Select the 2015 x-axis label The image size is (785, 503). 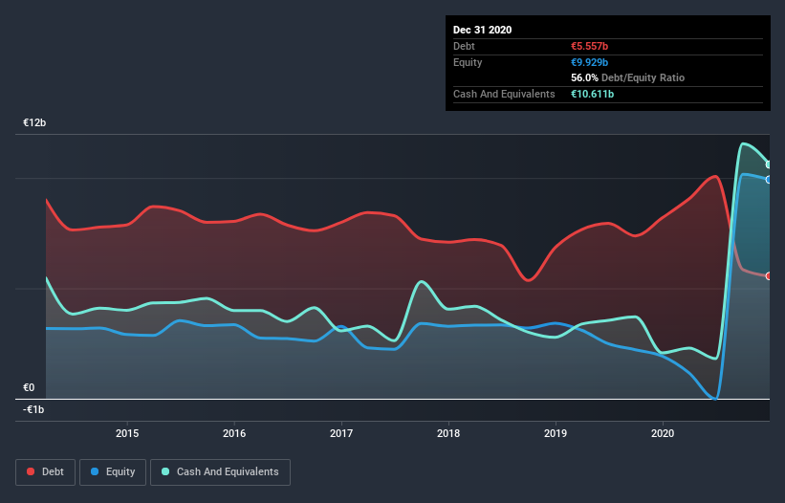tap(127, 433)
